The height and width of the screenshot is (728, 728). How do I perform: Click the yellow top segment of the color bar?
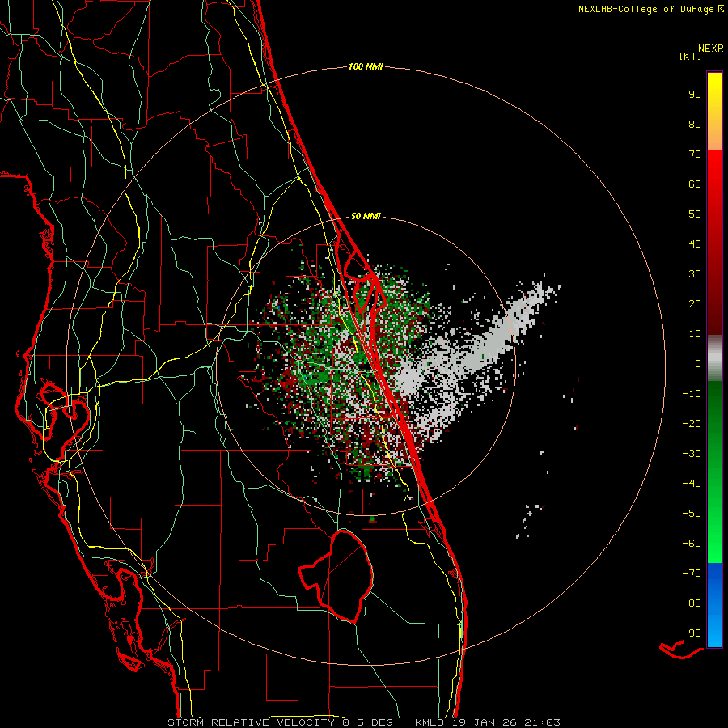point(714,112)
